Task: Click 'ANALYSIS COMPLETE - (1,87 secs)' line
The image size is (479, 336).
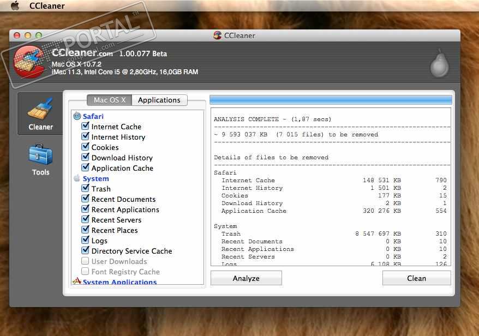Action: point(272,119)
